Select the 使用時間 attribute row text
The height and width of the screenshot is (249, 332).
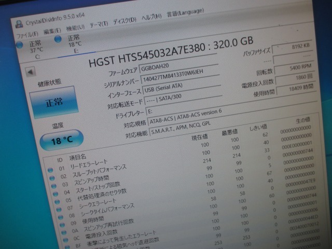pyautogui.click(x=93, y=220)
